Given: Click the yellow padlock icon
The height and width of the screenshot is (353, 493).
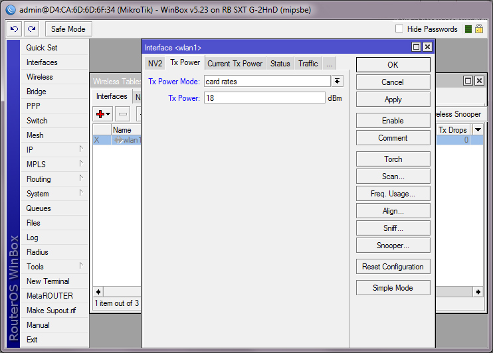Looking at the screenshot, I should coord(478,29).
